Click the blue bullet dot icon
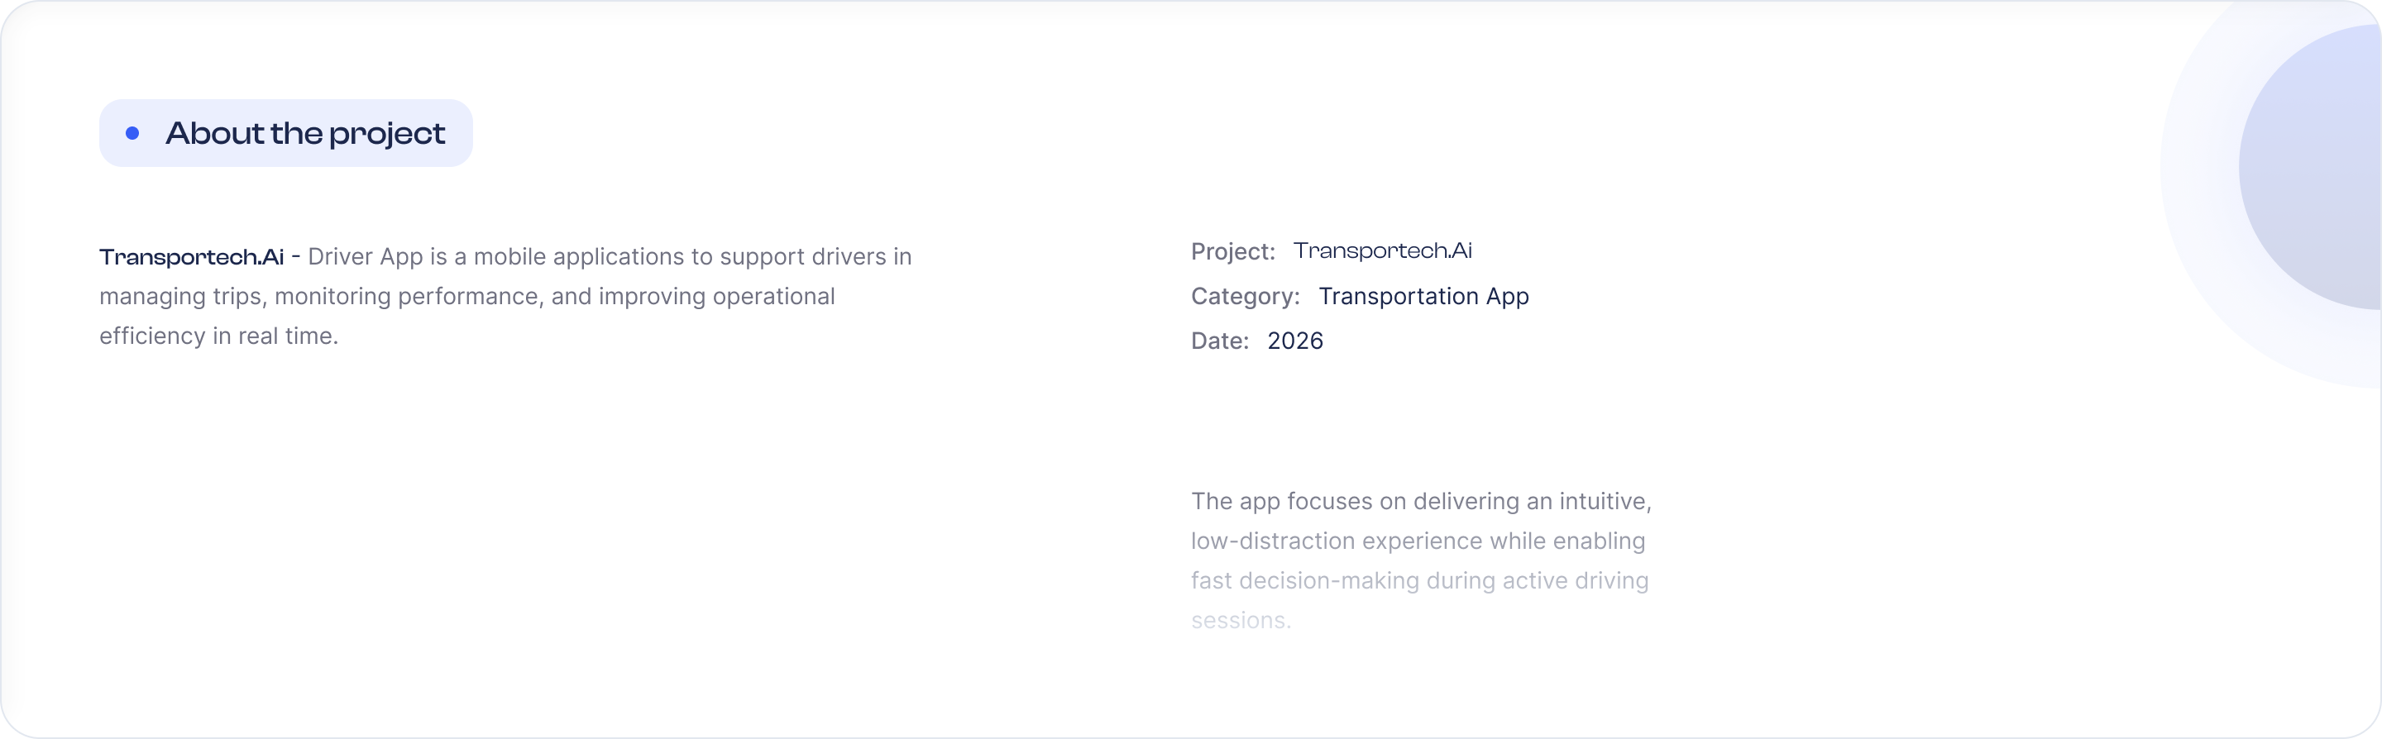The height and width of the screenshot is (739, 2382). [132, 133]
